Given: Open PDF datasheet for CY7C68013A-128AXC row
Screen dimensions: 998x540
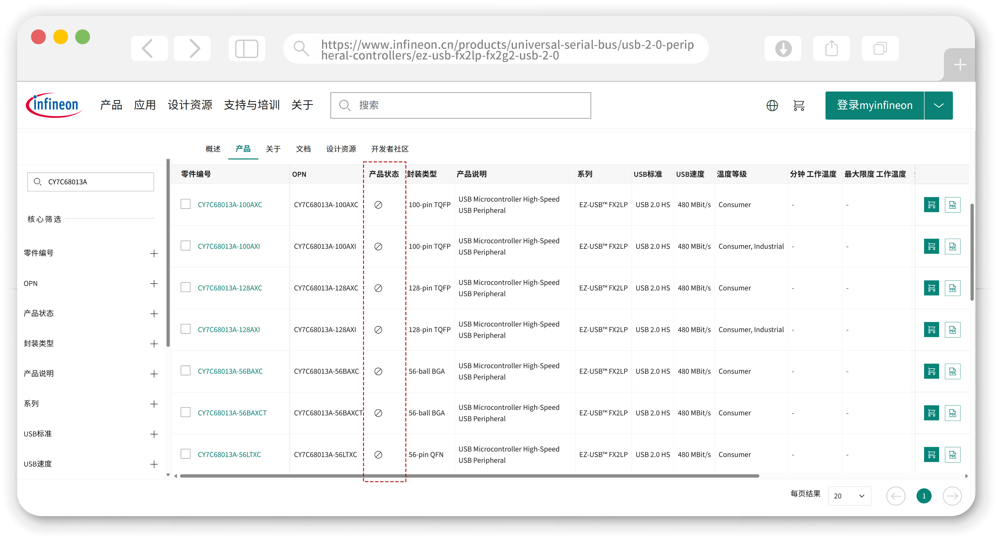Looking at the screenshot, I should pos(952,288).
